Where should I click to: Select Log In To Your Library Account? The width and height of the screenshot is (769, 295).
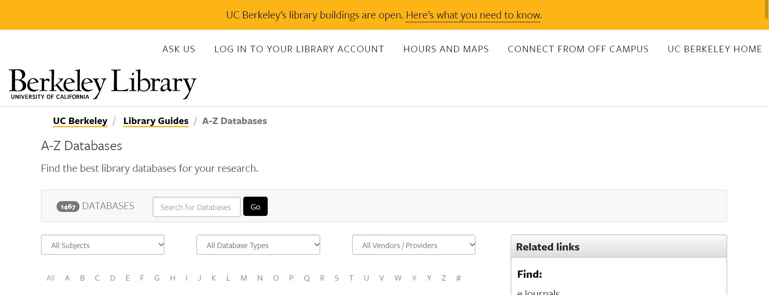[x=299, y=49]
